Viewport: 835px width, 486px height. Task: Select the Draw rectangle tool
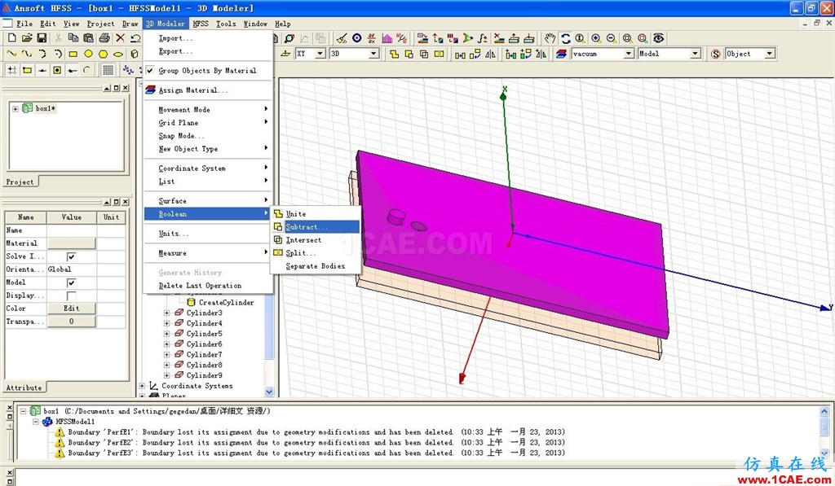(x=73, y=54)
